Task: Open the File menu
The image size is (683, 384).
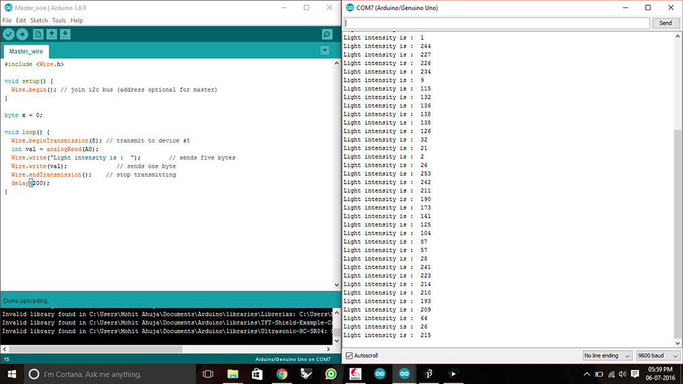Action: [x=7, y=20]
